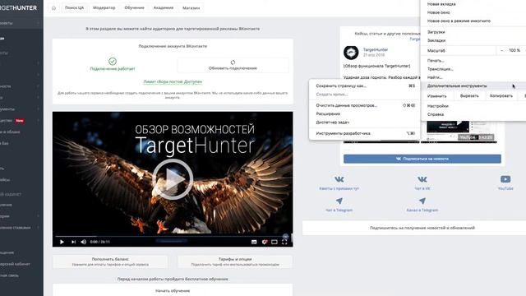Make the video fullscreen
Screen dimensions: 526x296
tap(284, 242)
